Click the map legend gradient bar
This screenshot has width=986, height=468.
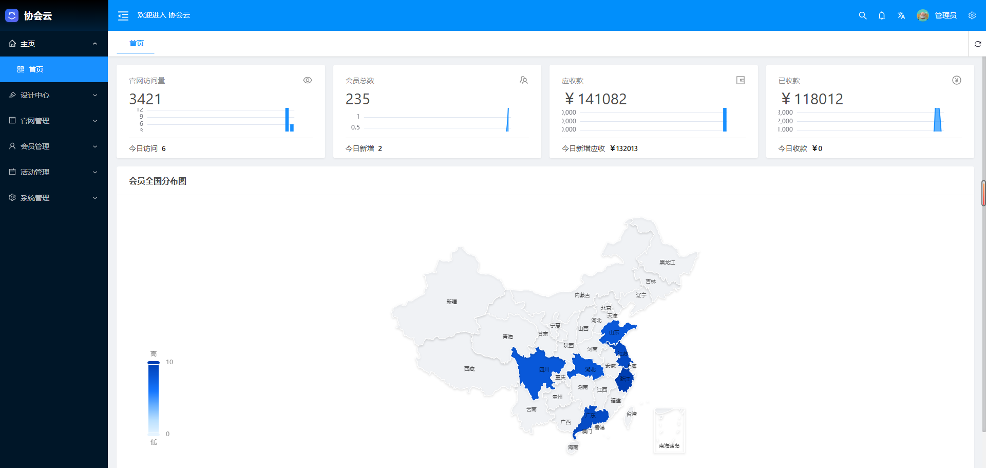click(x=154, y=398)
